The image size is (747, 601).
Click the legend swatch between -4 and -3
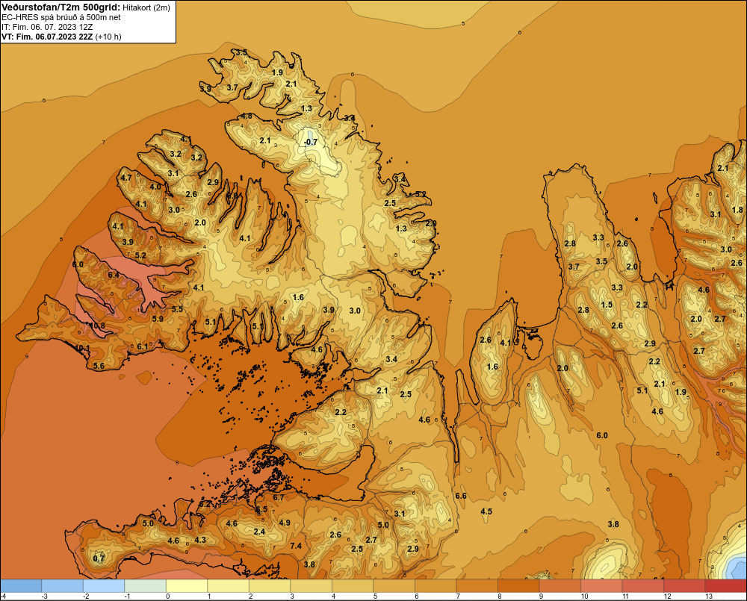tap(21, 585)
